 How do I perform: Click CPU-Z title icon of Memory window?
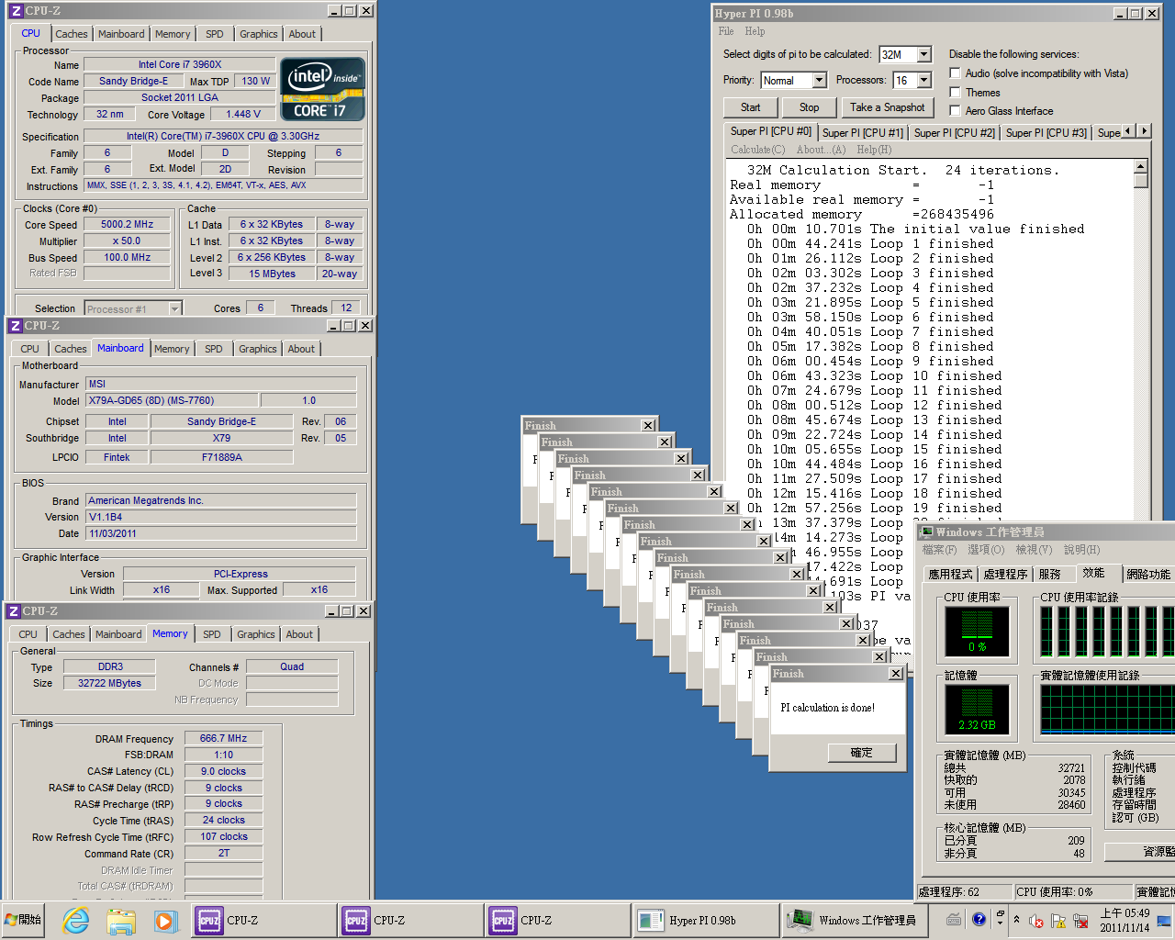pyautogui.click(x=14, y=611)
